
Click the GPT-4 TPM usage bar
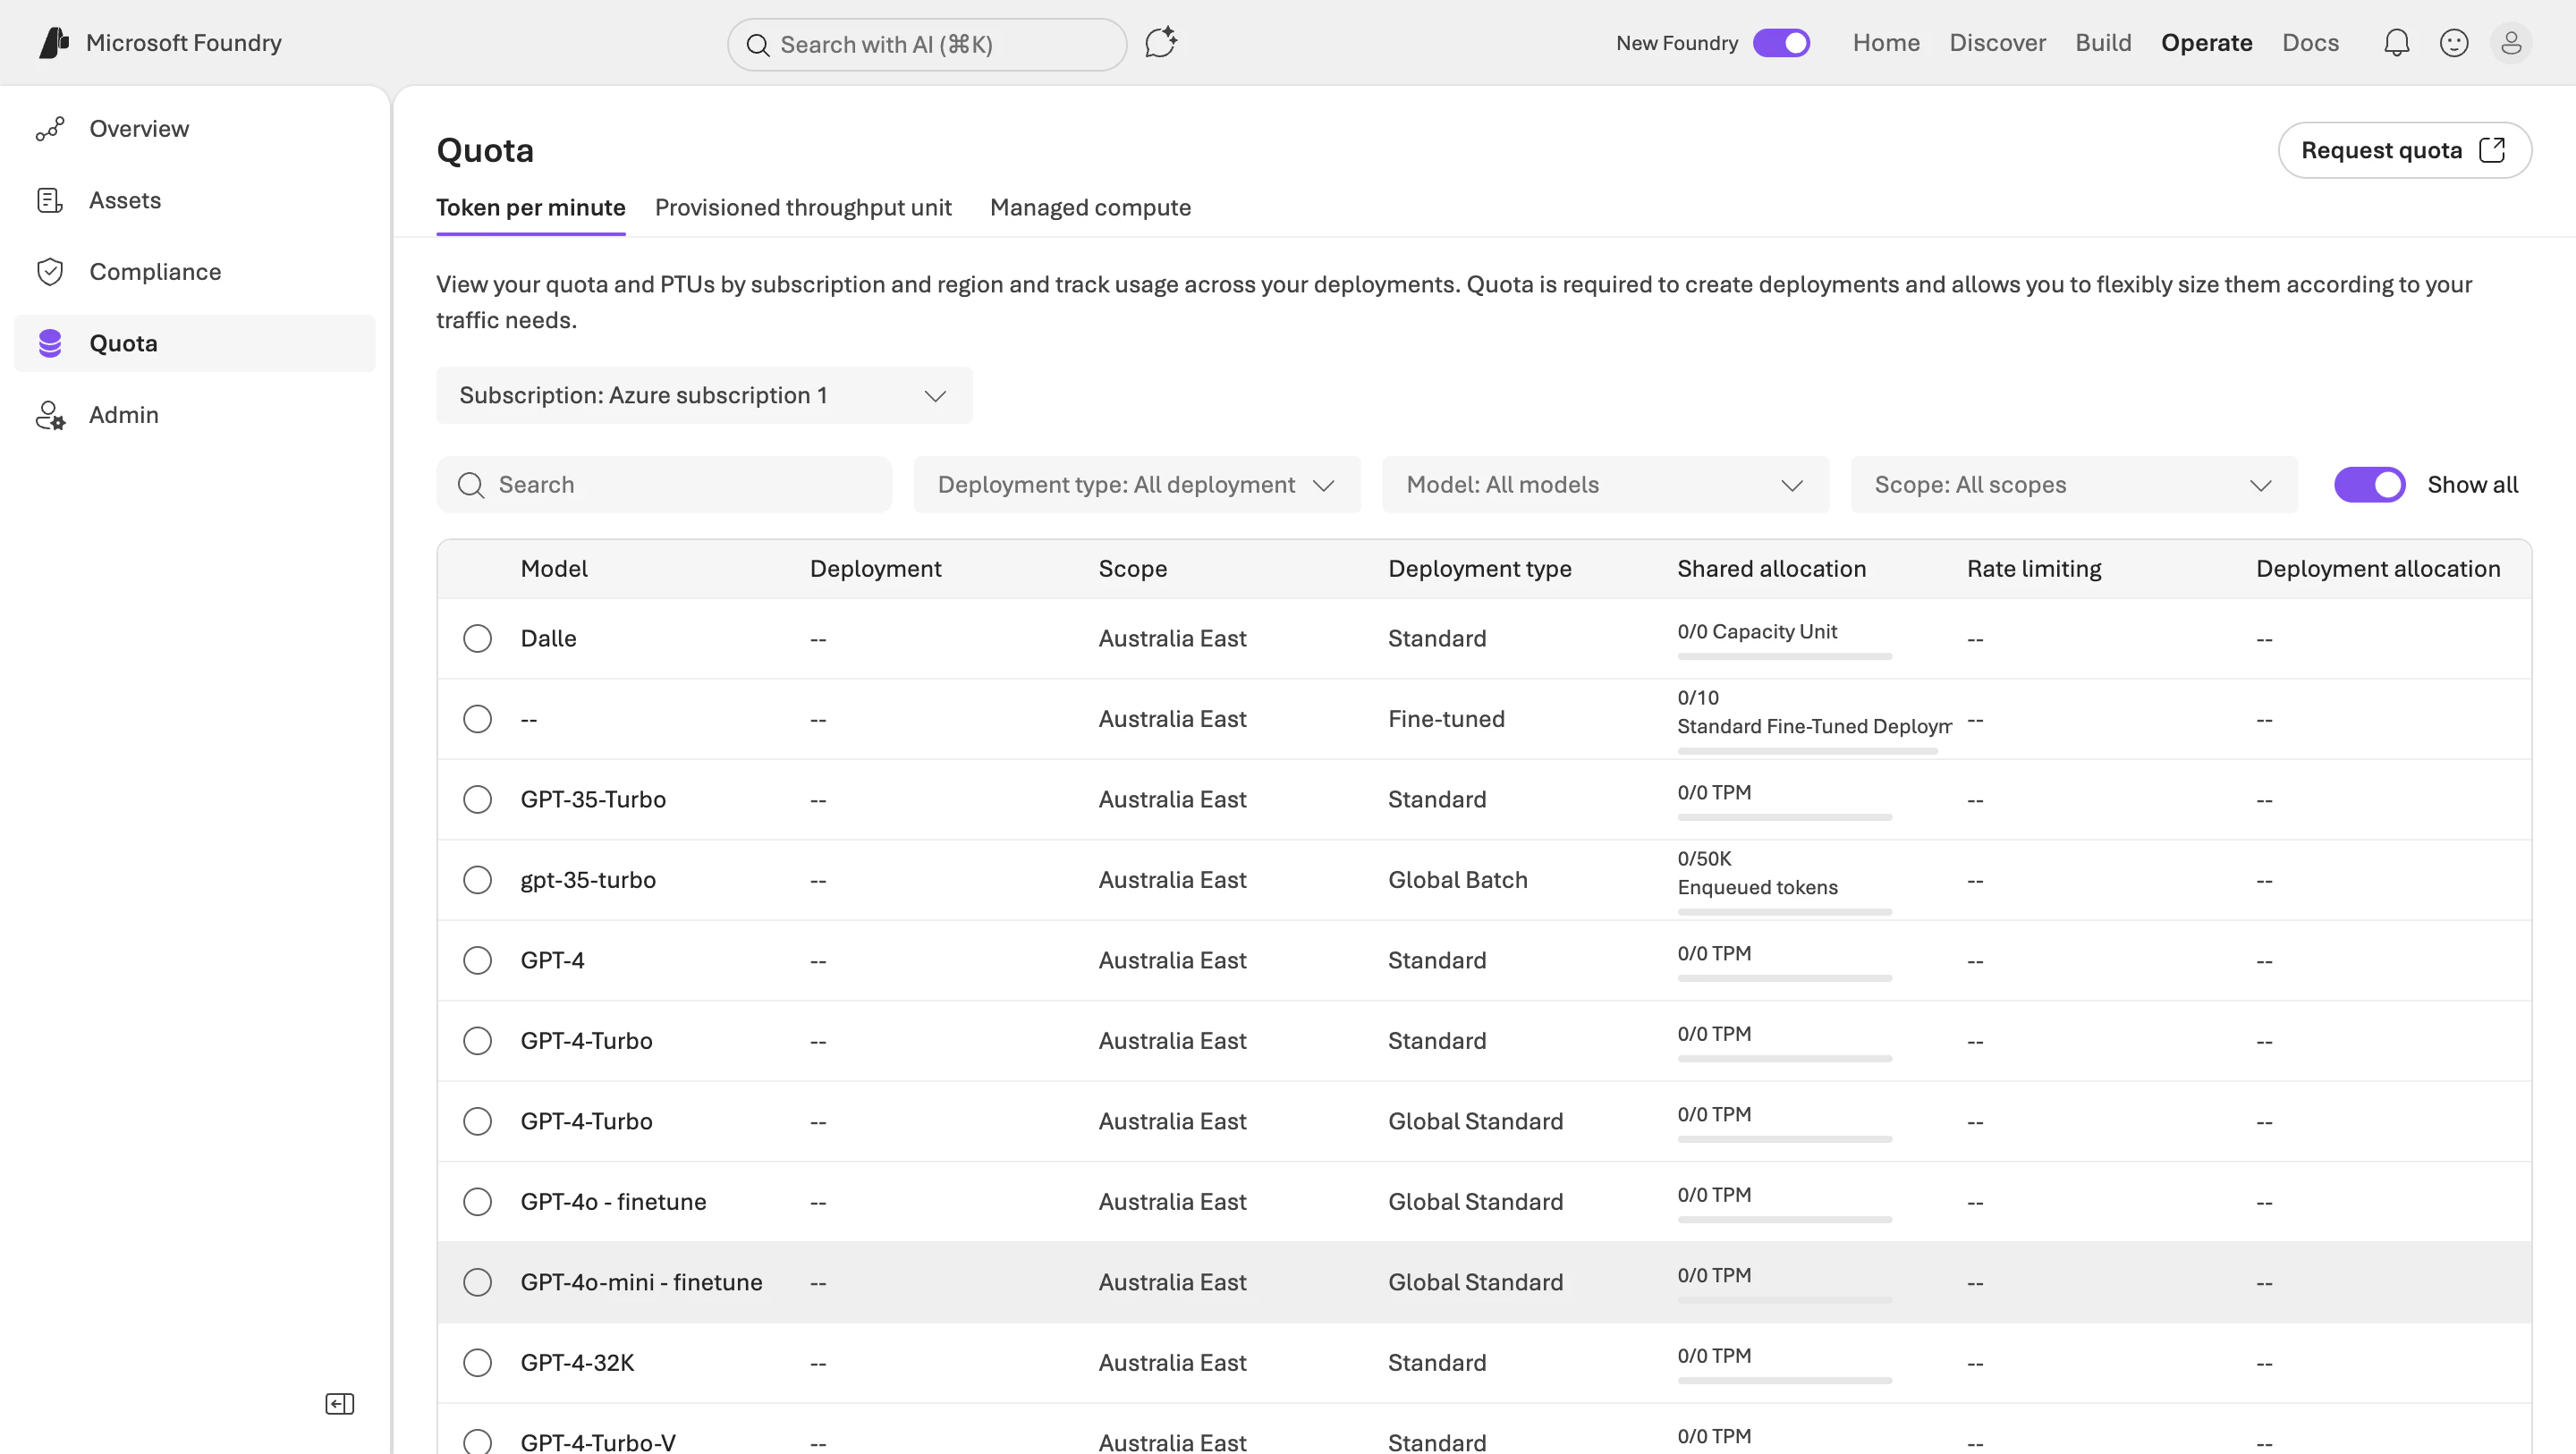click(x=1784, y=978)
